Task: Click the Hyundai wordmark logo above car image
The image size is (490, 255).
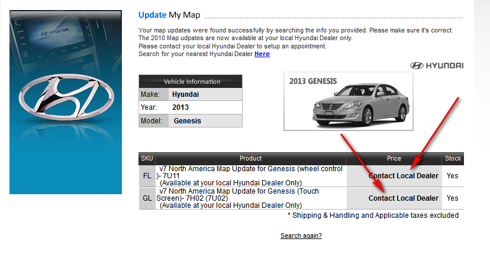Action: click(437, 66)
